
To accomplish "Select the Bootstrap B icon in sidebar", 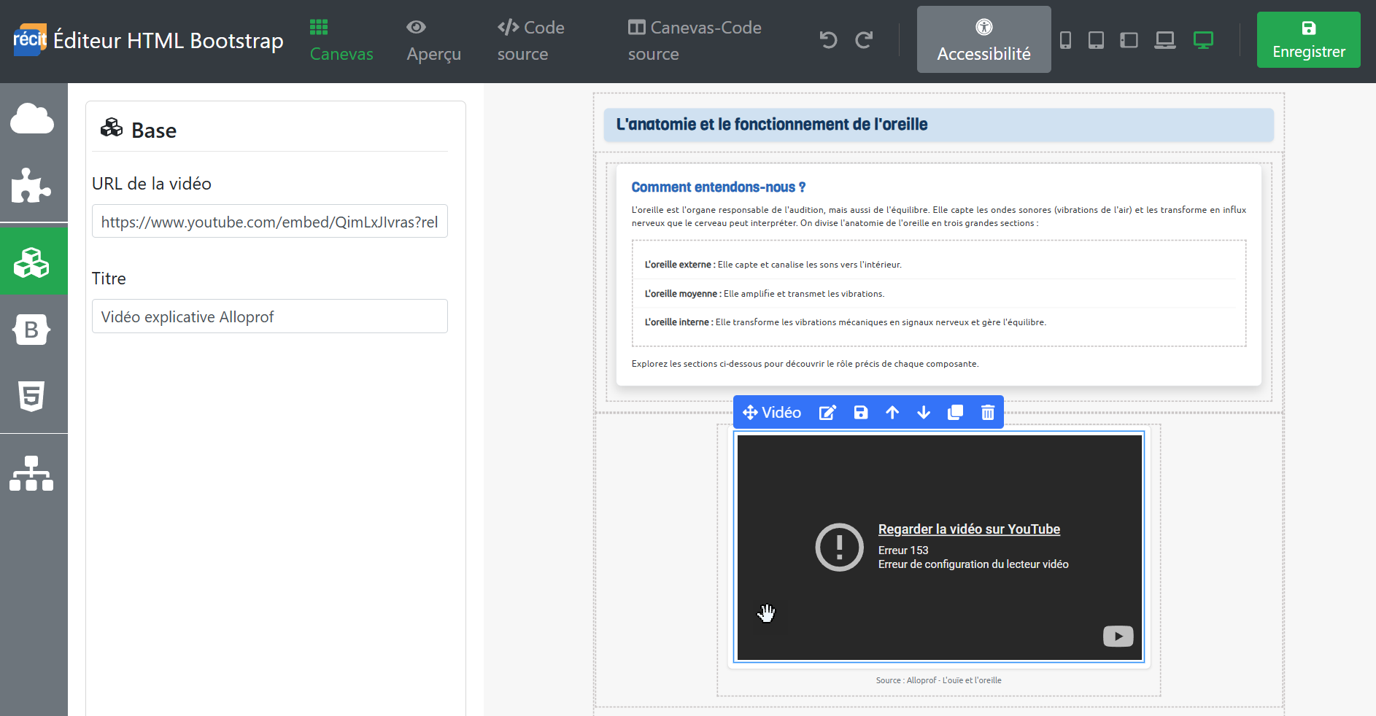I will [x=32, y=330].
